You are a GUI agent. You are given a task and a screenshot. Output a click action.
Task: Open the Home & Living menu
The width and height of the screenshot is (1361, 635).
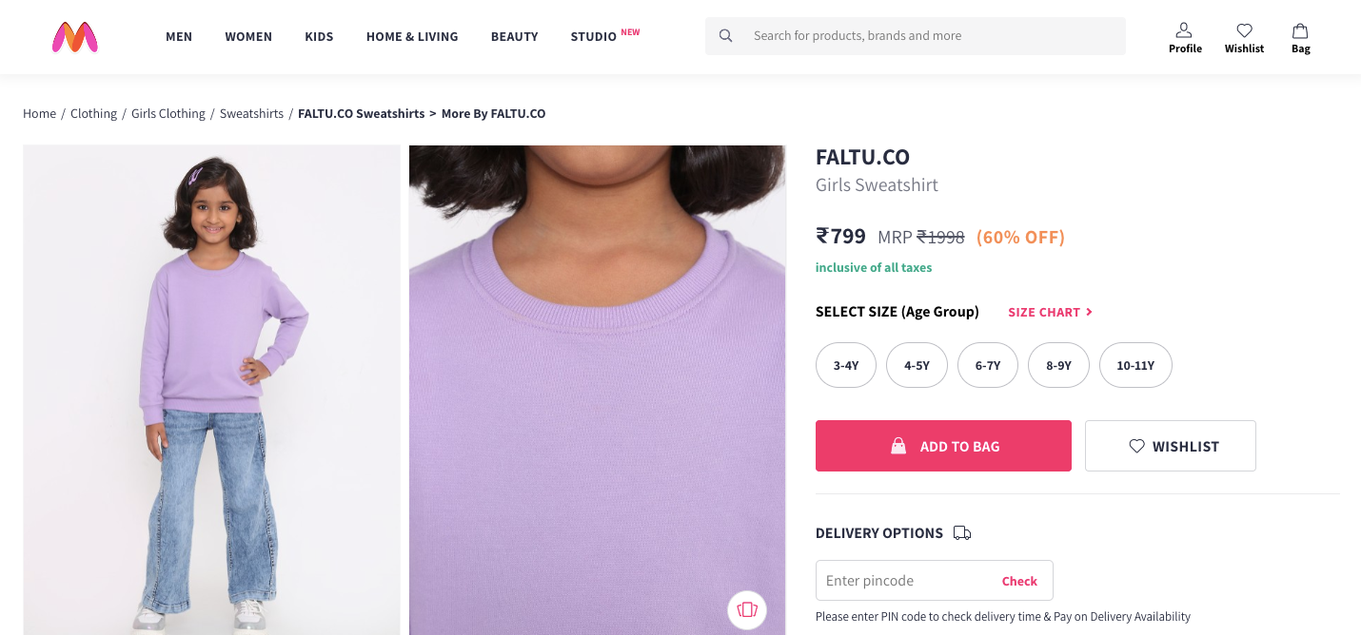412,36
